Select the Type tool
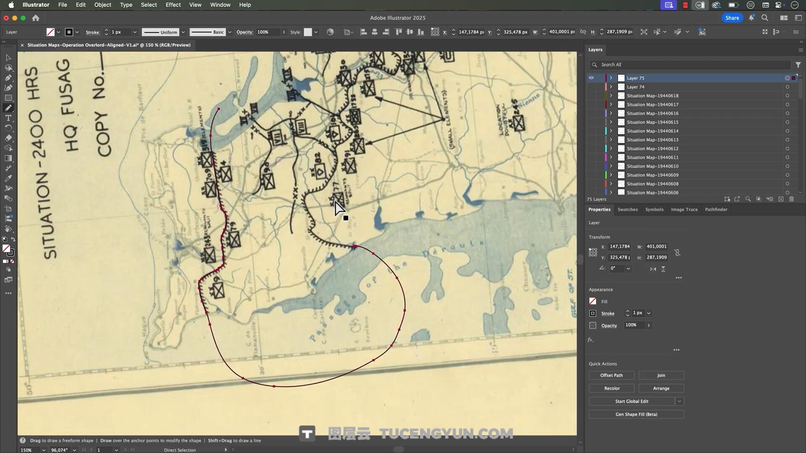 pyautogui.click(x=8, y=118)
